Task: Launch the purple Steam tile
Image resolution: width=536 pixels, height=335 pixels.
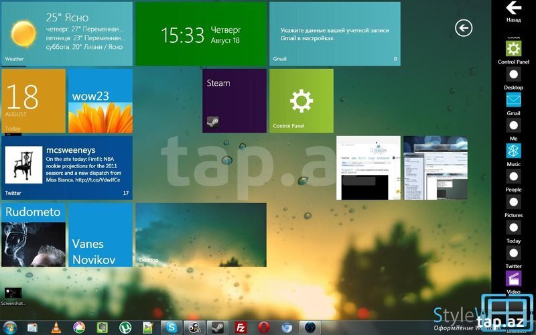Action: pyautogui.click(x=234, y=100)
